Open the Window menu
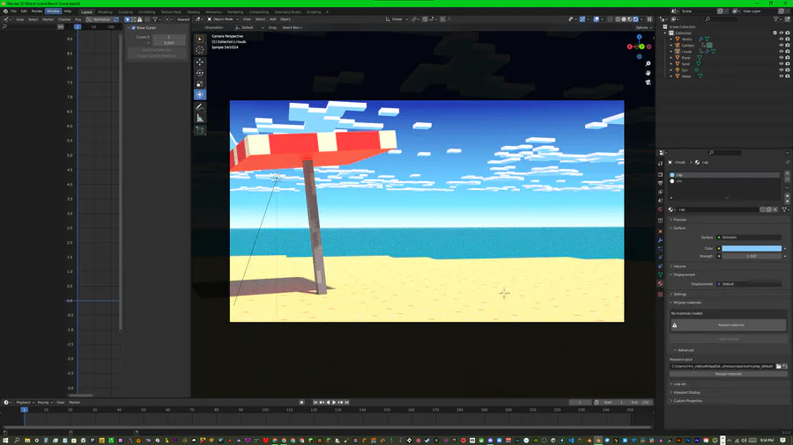Viewport: 793px width, 445px height. pos(53,11)
